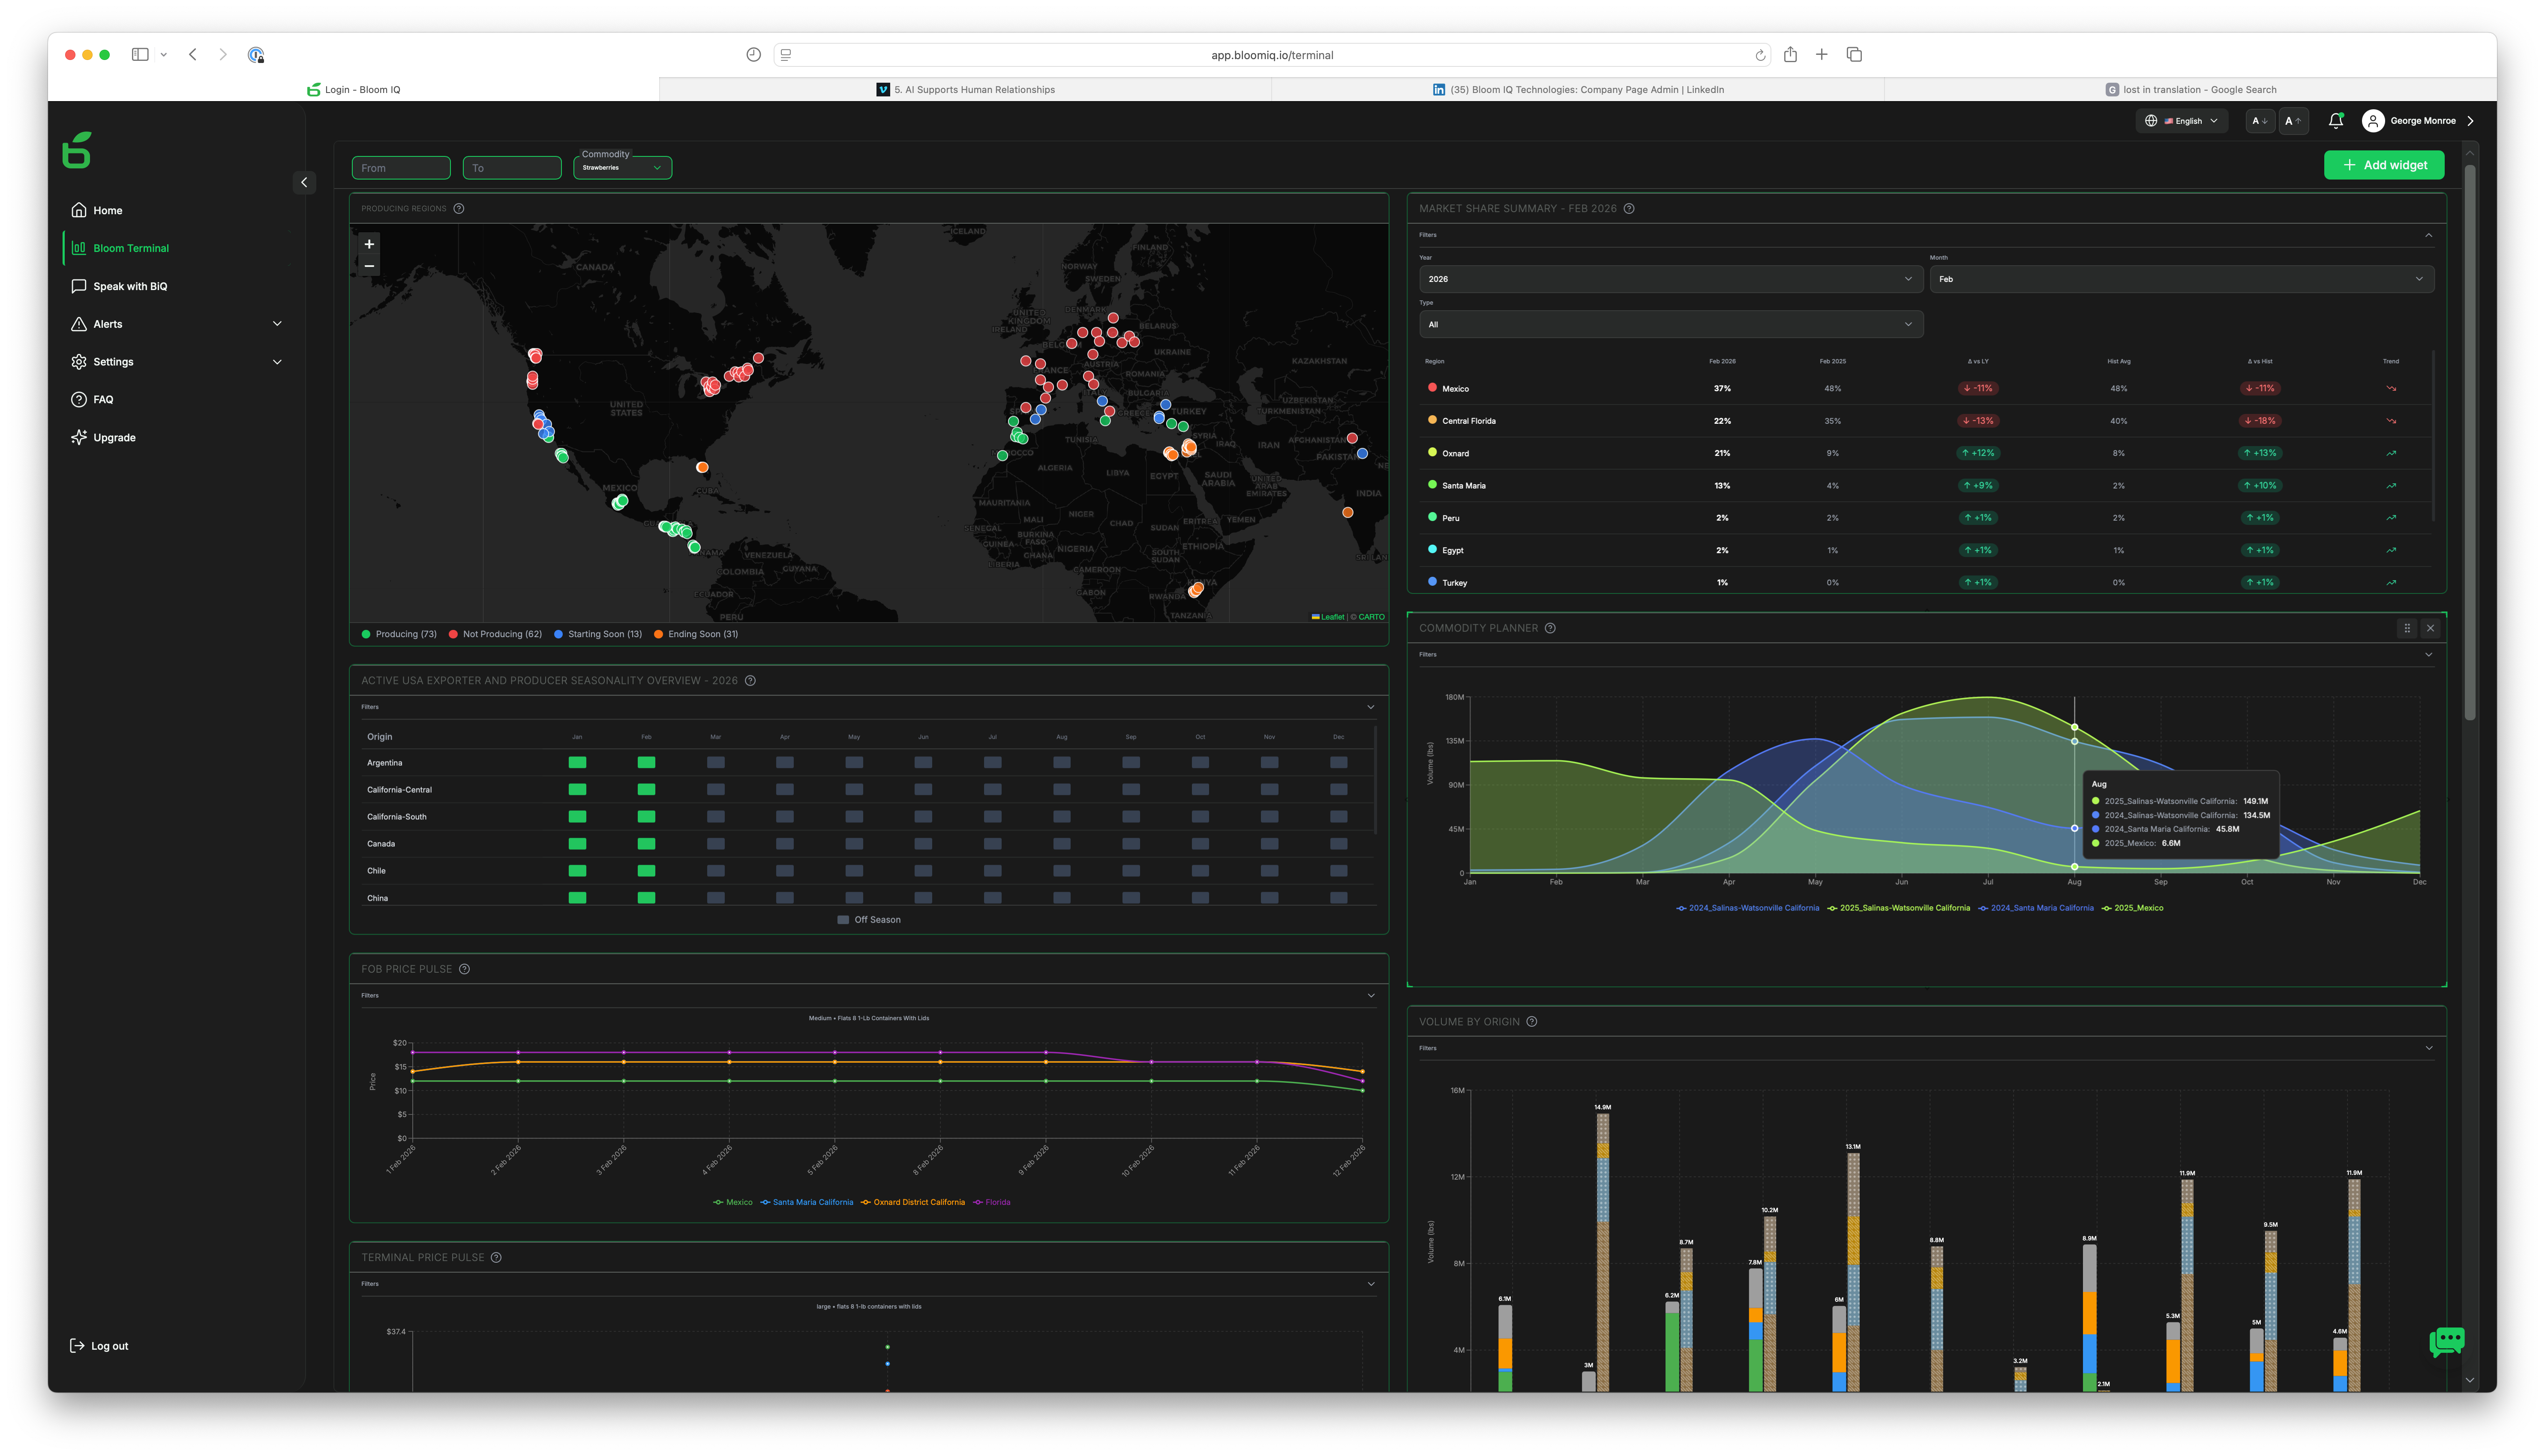Toggle Not Producing series in map legend
The width and height of the screenshot is (2545, 1456).
[495, 634]
